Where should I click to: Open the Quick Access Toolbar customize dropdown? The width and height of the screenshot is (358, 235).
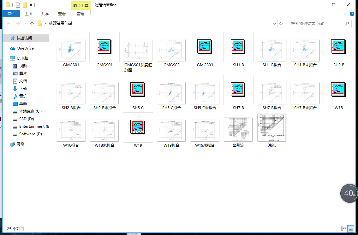pos(31,5)
